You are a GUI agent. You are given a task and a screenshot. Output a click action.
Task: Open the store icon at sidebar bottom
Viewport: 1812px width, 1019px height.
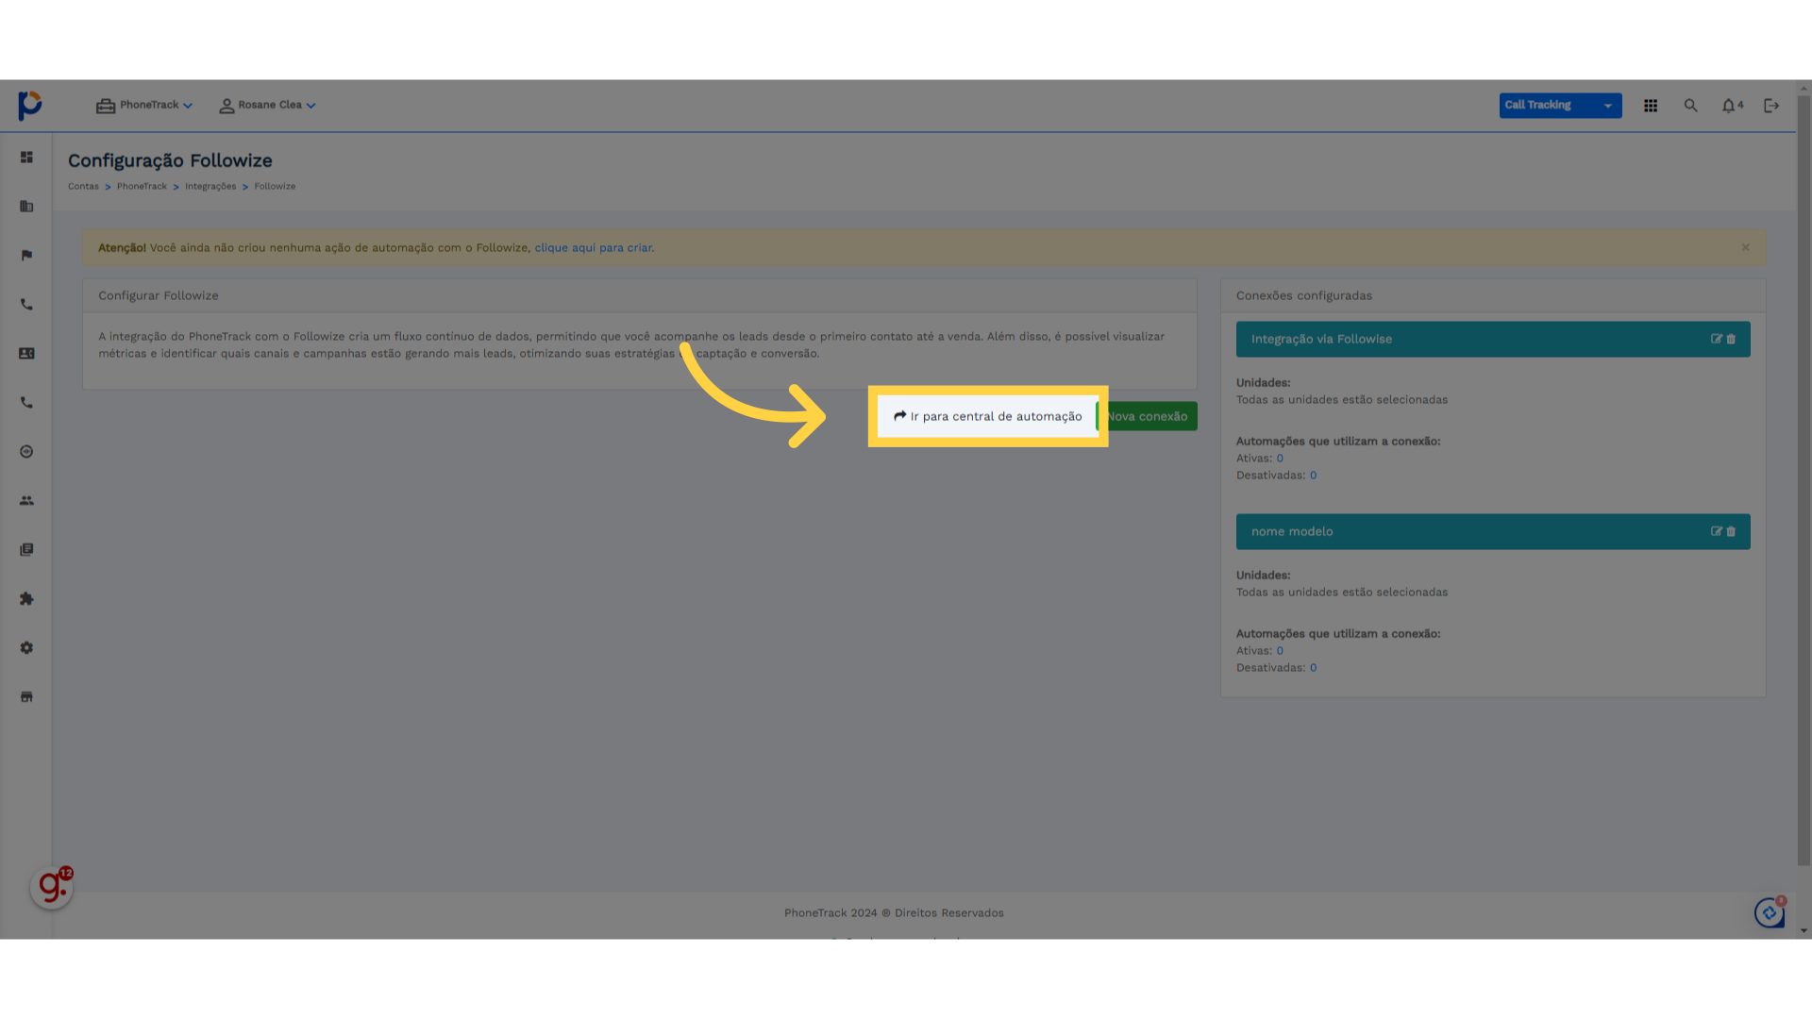point(26,697)
